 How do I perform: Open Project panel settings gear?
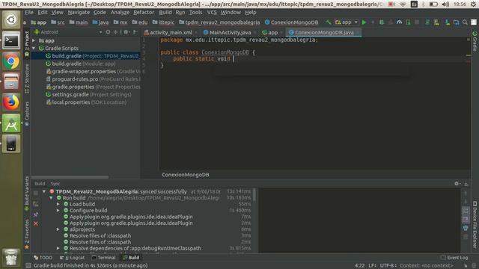126,31
